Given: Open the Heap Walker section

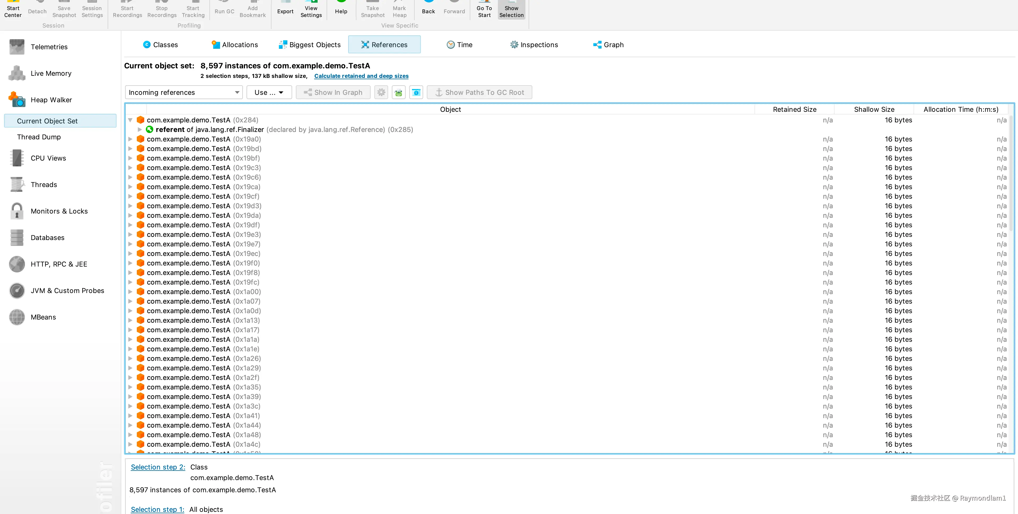Looking at the screenshot, I should point(51,100).
